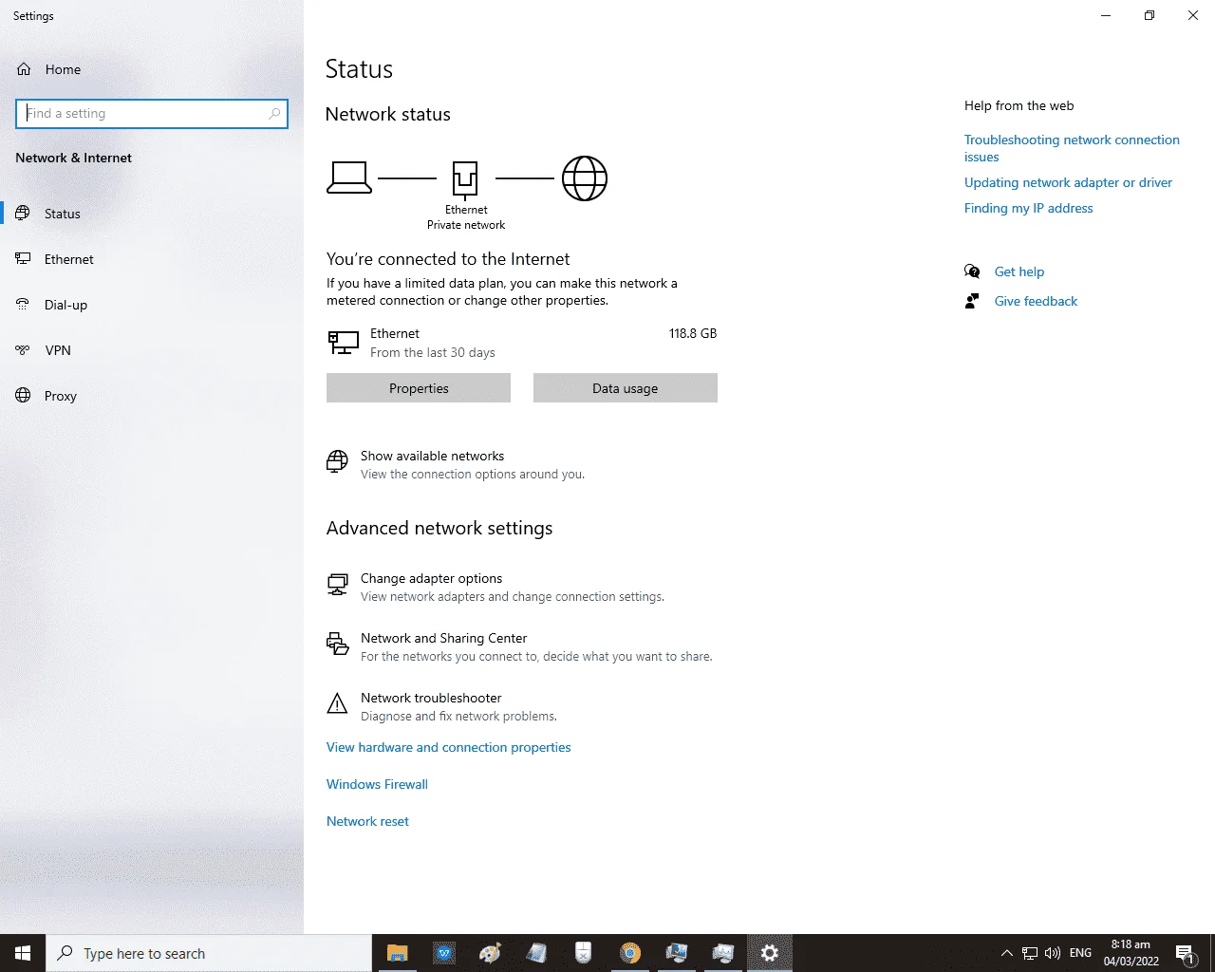Open the Windows Start menu

(x=23, y=953)
